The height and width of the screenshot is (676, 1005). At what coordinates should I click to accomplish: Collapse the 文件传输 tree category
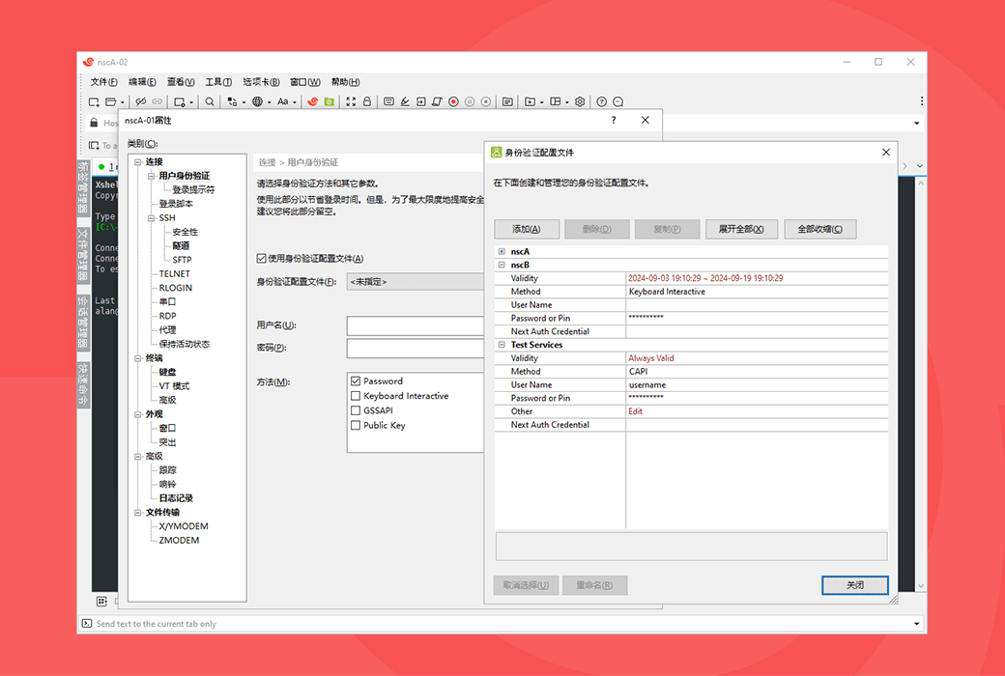138,513
